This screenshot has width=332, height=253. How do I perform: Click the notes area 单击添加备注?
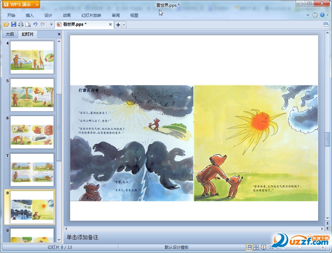(83, 237)
